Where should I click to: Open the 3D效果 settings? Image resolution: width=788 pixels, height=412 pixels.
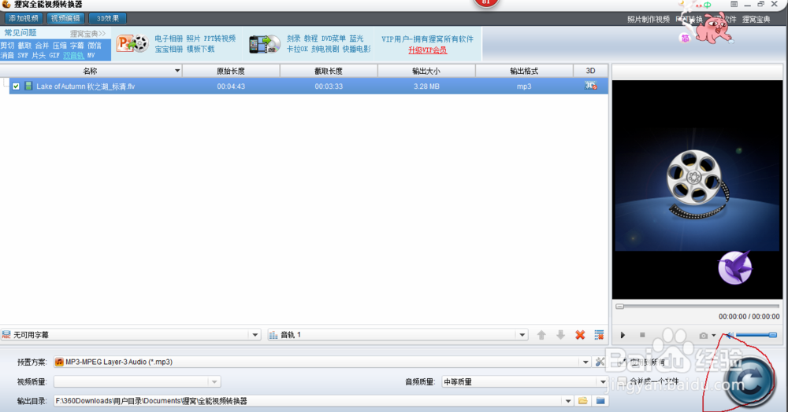[x=107, y=19]
